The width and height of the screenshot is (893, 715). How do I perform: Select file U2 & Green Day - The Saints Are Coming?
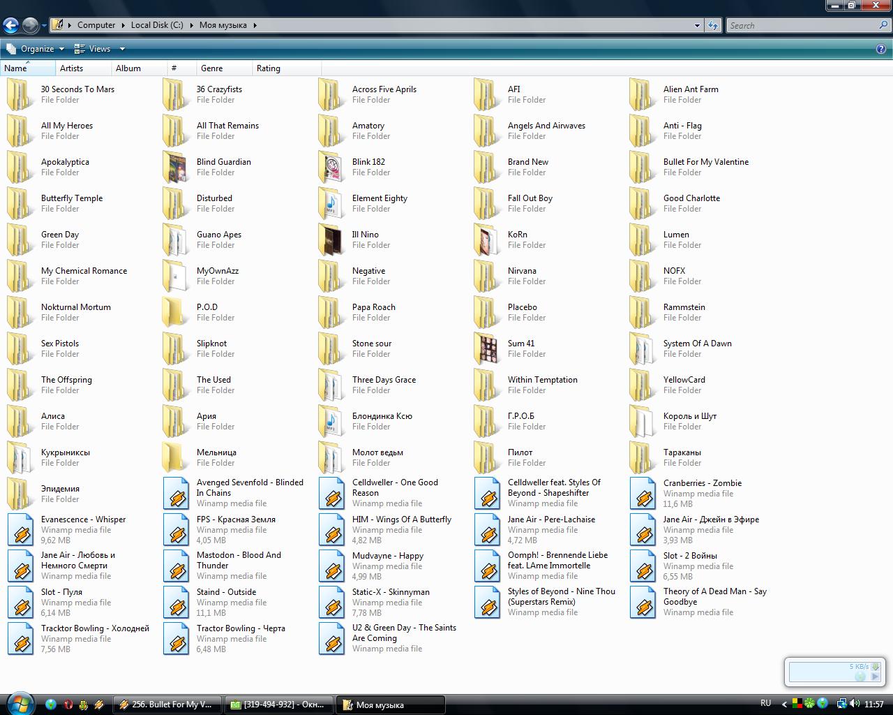[388, 638]
